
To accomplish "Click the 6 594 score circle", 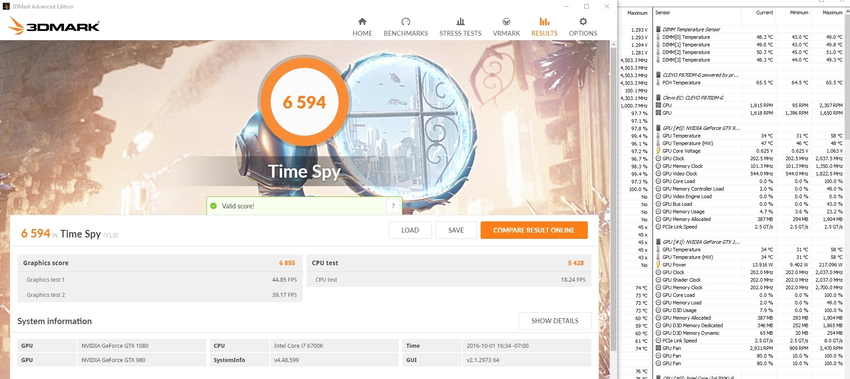I will coord(304,102).
